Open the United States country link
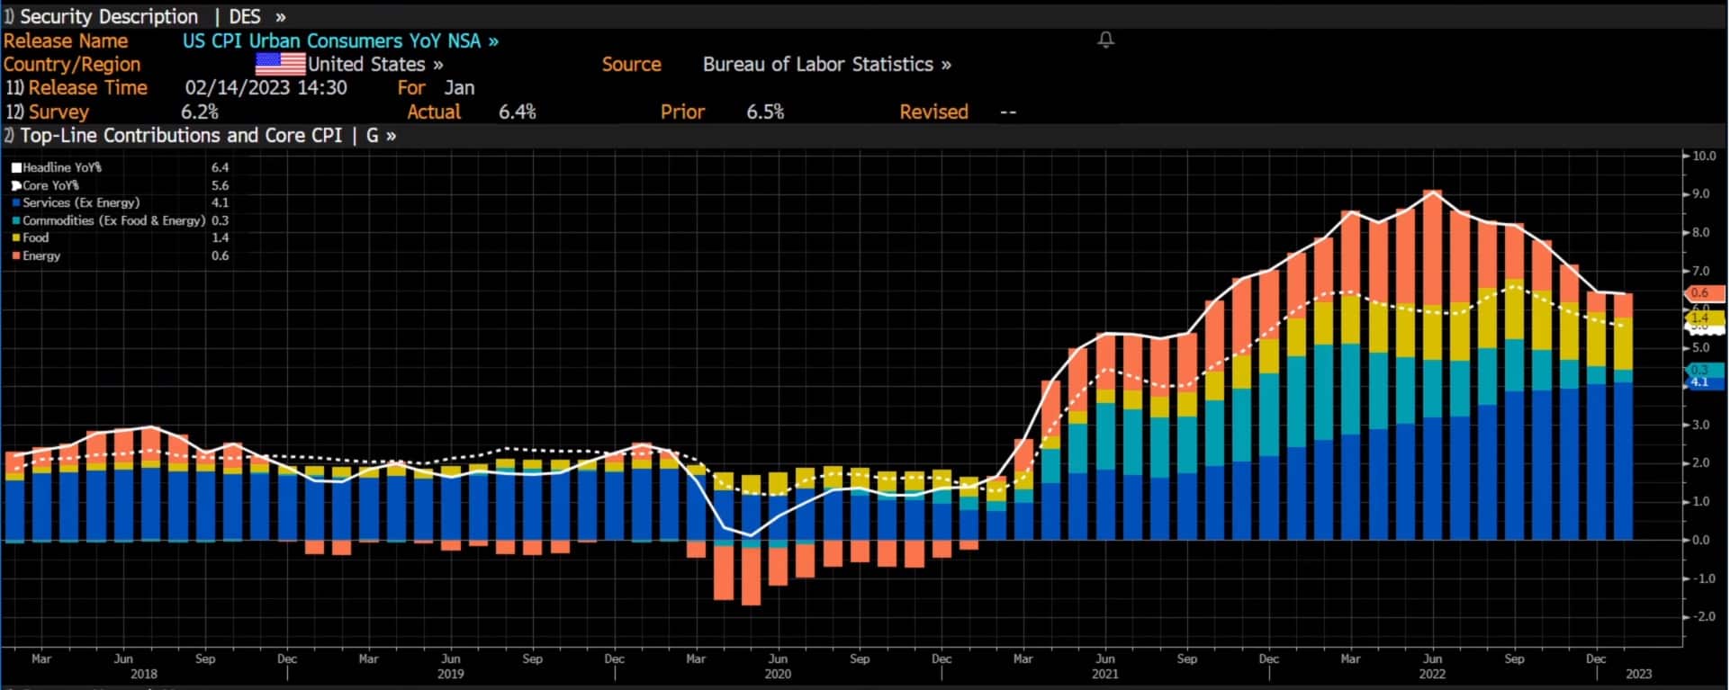This screenshot has height=690, width=1730. point(375,64)
